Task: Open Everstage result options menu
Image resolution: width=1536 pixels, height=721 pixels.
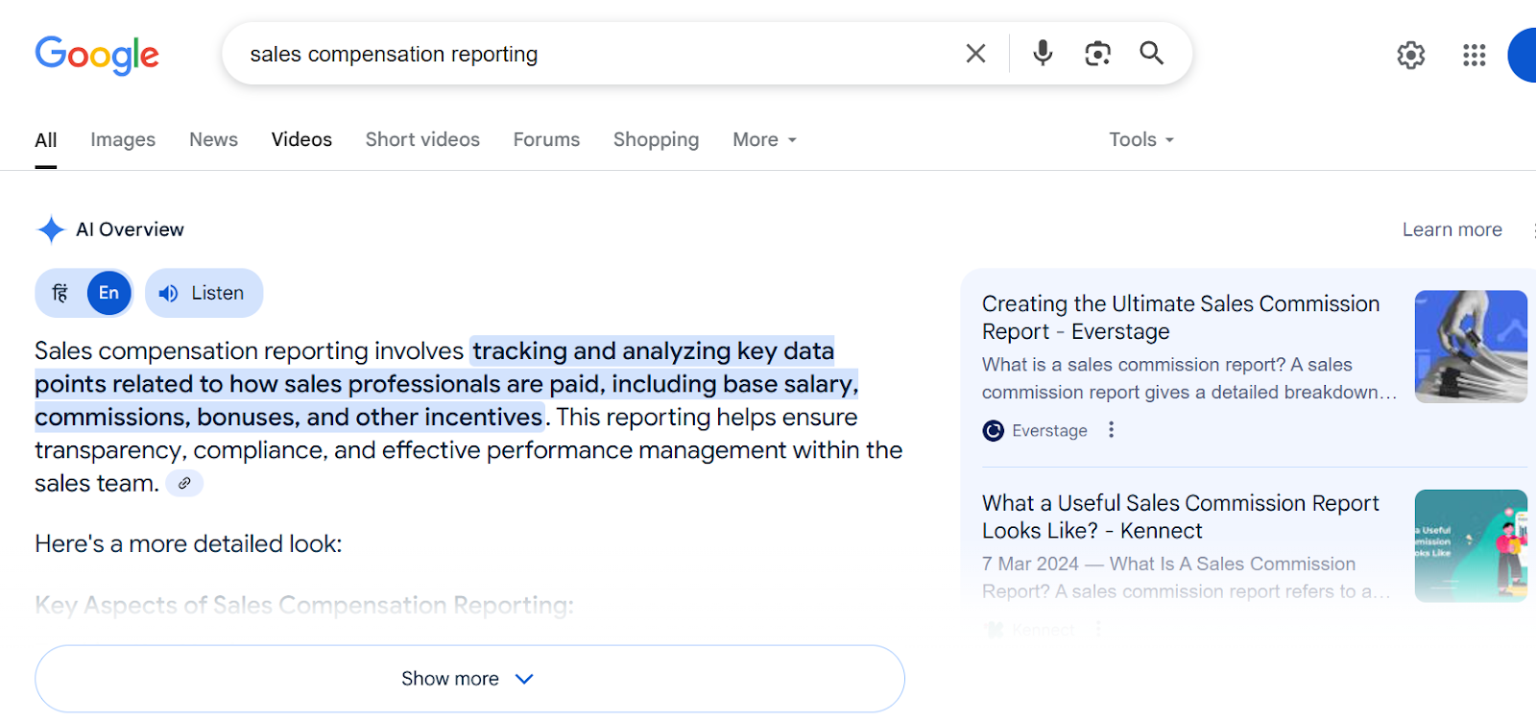Action: click(1111, 430)
